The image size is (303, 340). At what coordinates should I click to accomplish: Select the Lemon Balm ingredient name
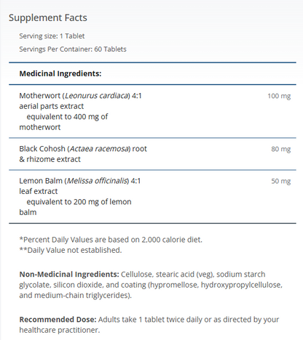point(41,181)
